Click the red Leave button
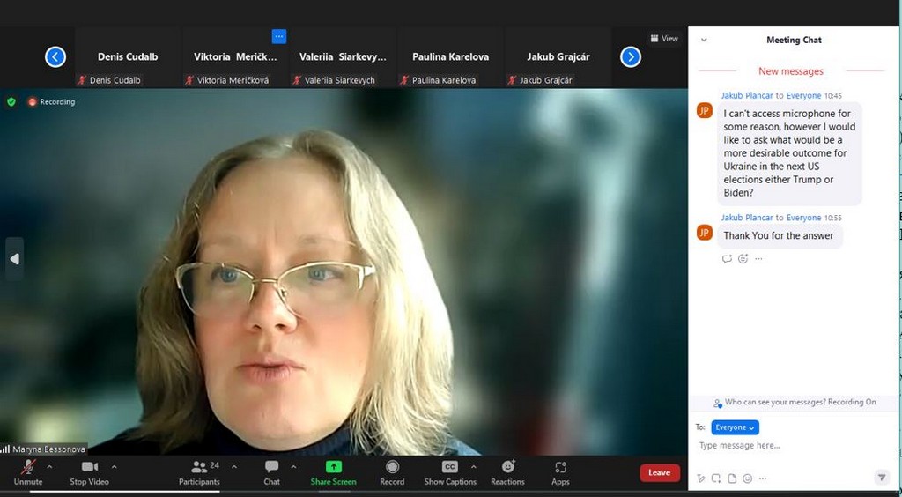This screenshot has width=902, height=497. click(659, 472)
